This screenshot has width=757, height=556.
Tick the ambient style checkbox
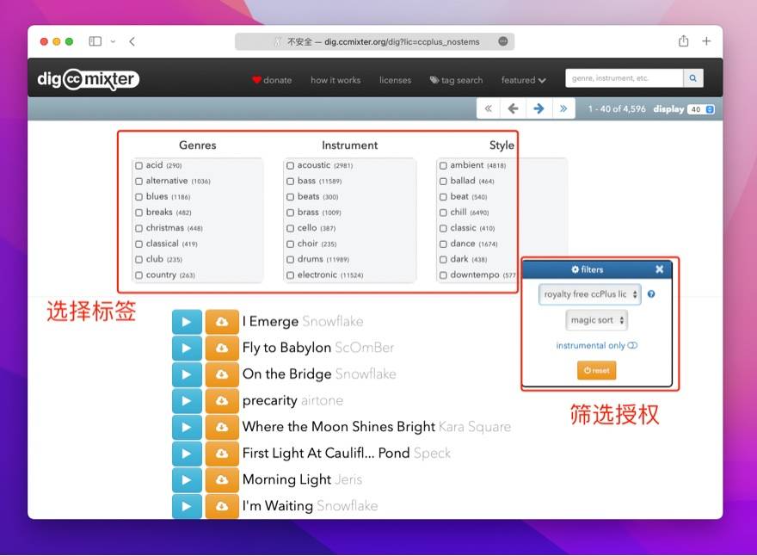pyautogui.click(x=444, y=165)
